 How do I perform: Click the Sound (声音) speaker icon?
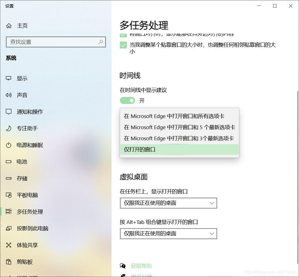coord(9,95)
